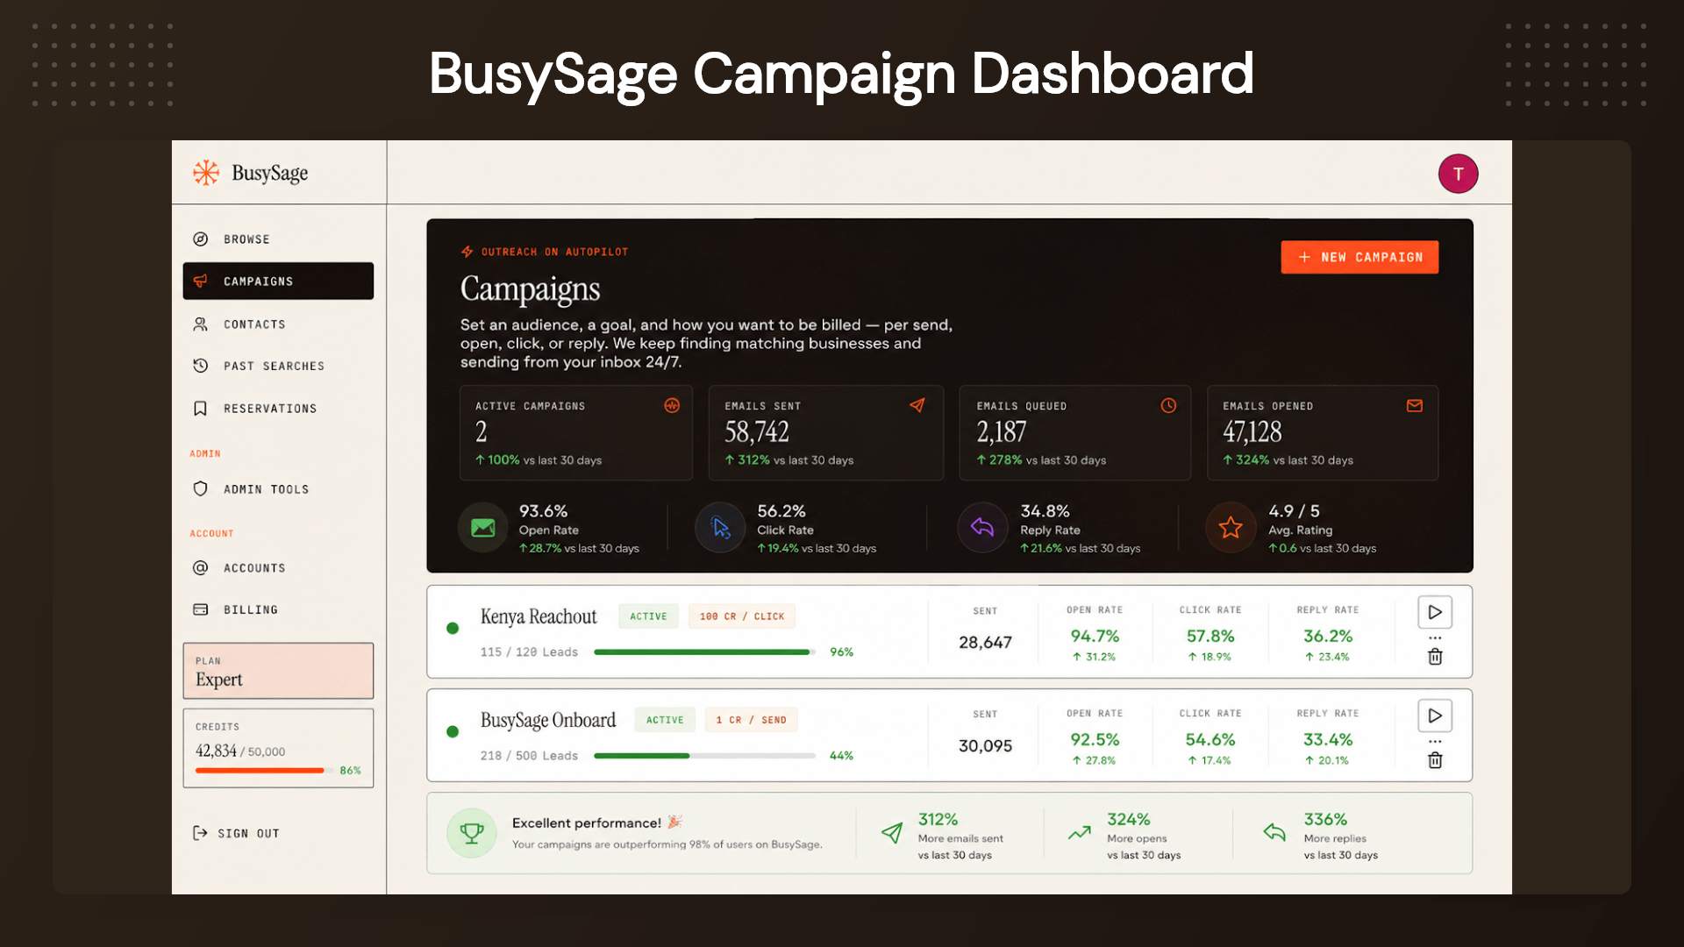Image resolution: width=1684 pixels, height=947 pixels.
Task: Click the blue Click Rate cursor icon
Action: click(x=721, y=528)
